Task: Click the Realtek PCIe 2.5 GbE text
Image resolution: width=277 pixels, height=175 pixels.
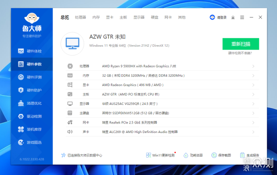Action: [x=129, y=122]
